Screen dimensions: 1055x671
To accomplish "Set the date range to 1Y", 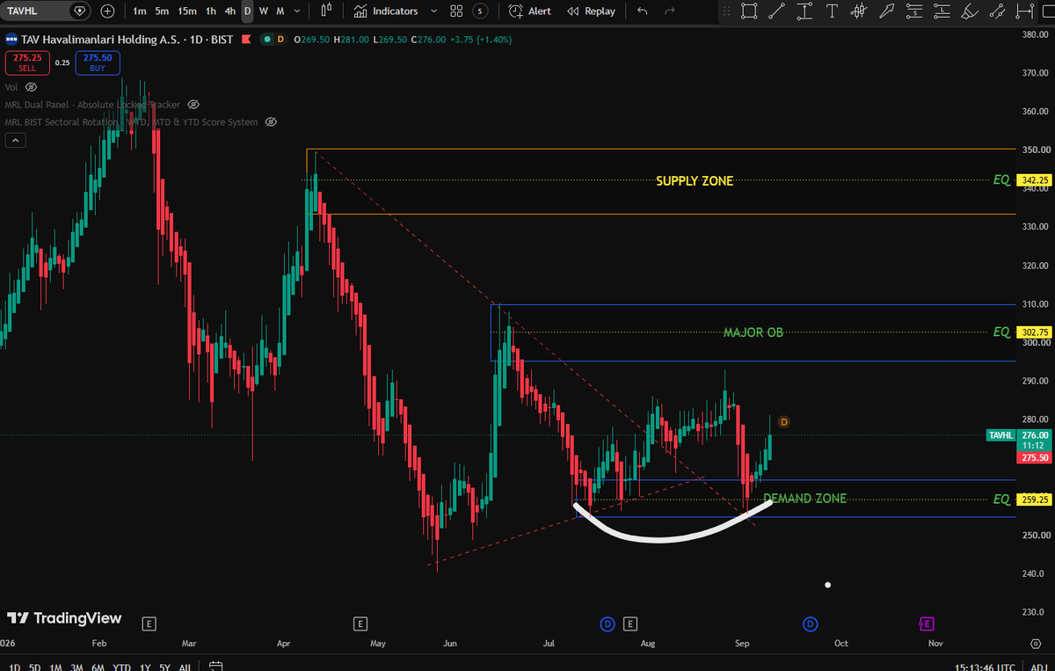I will 146,667.
